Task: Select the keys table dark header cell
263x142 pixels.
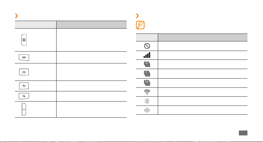Action: 92,25
